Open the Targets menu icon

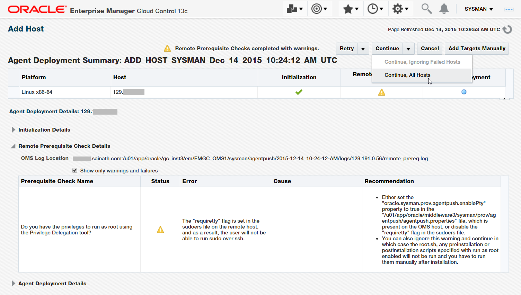[x=319, y=9]
